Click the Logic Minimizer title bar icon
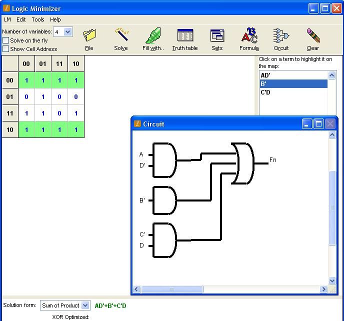This screenshot has width=345, height=321. click(x=6, y=8)
